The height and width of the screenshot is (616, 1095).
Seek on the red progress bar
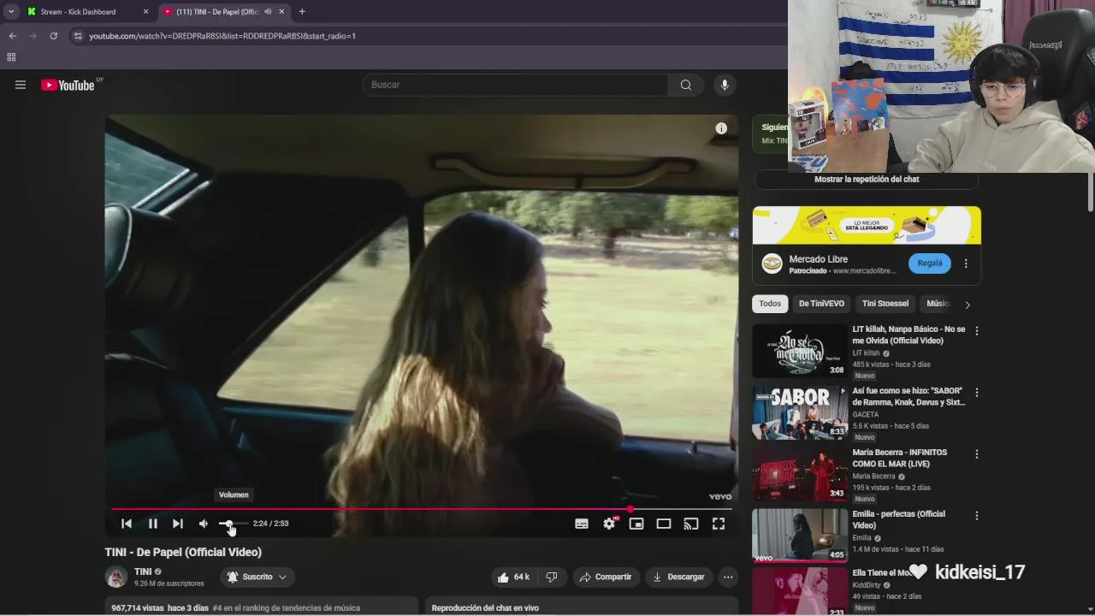pos(421,509)
